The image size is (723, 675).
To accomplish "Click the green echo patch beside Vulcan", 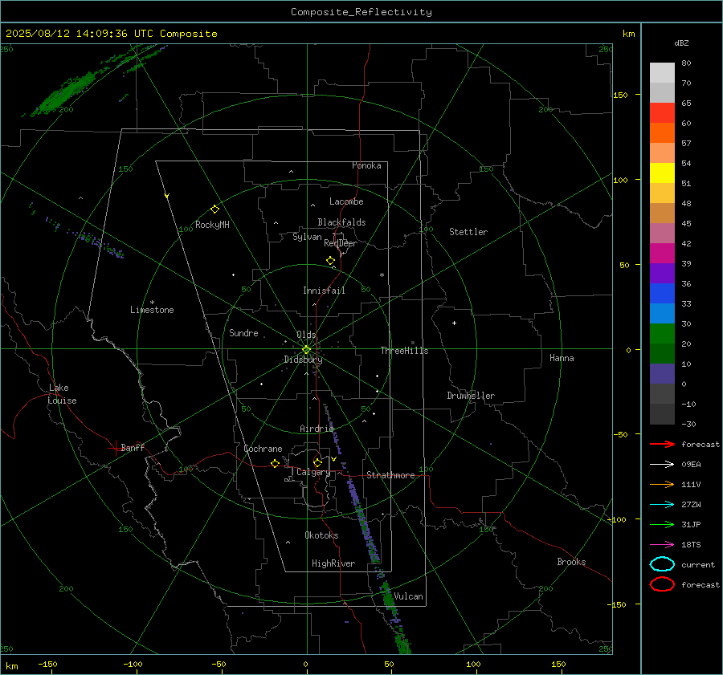I will (x=389, y=597).
